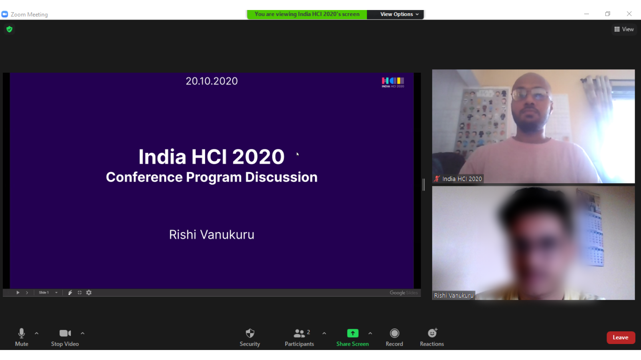641x360 pixels.
Task: Click the India HCI 2020 logo on slide
Action: tap(393, 82)
